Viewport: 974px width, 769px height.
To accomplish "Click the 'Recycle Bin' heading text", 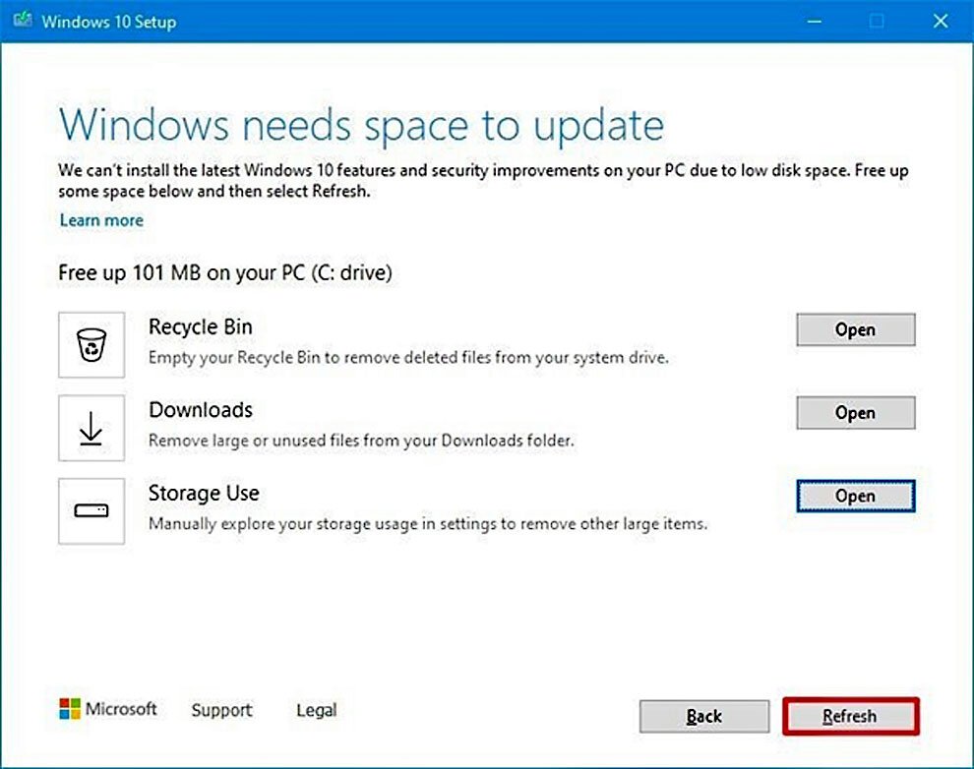I will 200,326.
